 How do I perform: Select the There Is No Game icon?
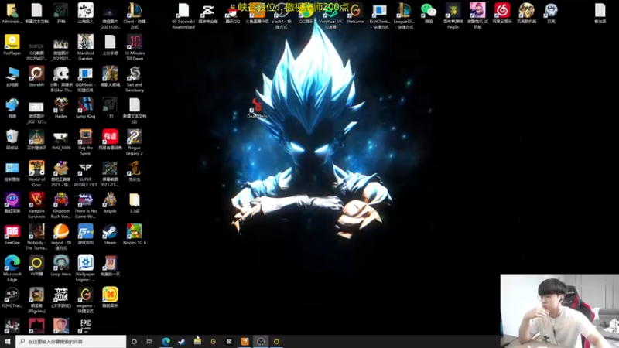pyautogui.click(x=85, y=205)
